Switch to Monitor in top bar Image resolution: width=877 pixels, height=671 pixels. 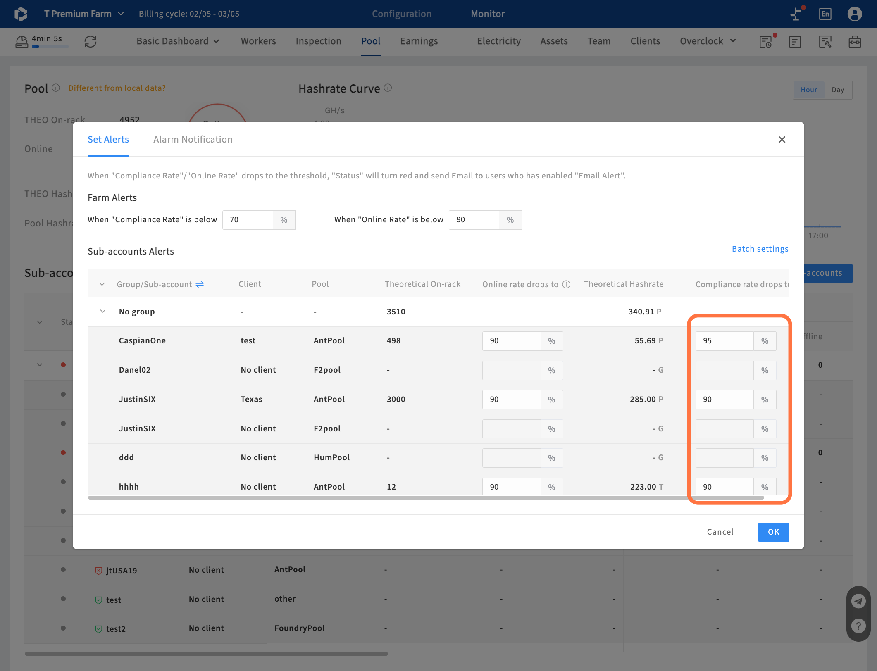(488, 14)
